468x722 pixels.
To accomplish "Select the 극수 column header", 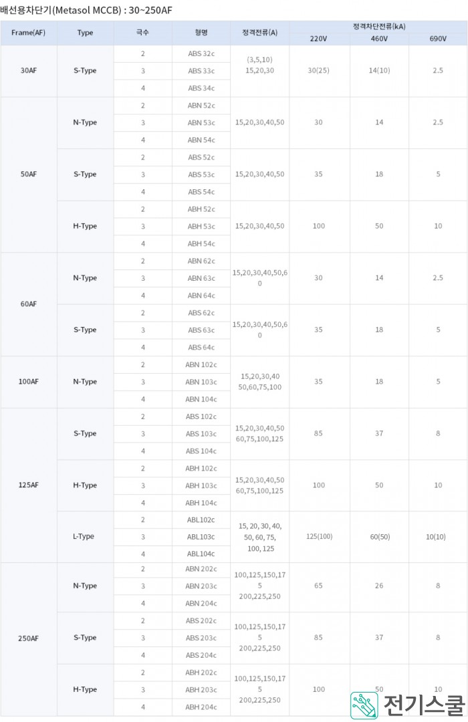I will [x=142, y=33].
